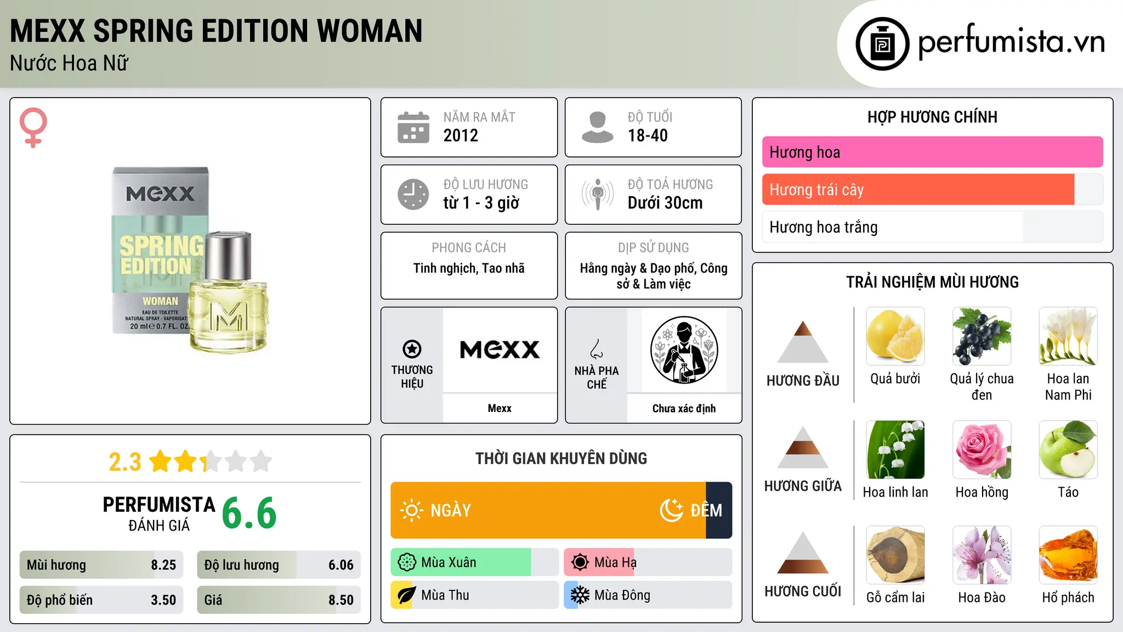The image size is (1123, 632).
Task: Click the pink Hương hoa accord bar
Action: click(x=932, y=152)
